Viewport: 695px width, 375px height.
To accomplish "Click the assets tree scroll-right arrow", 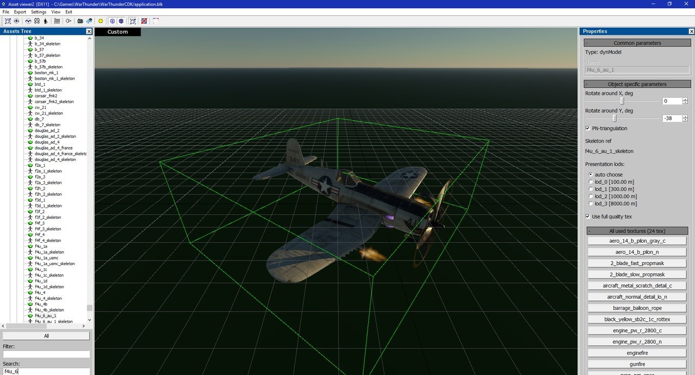I will (84, 326).
